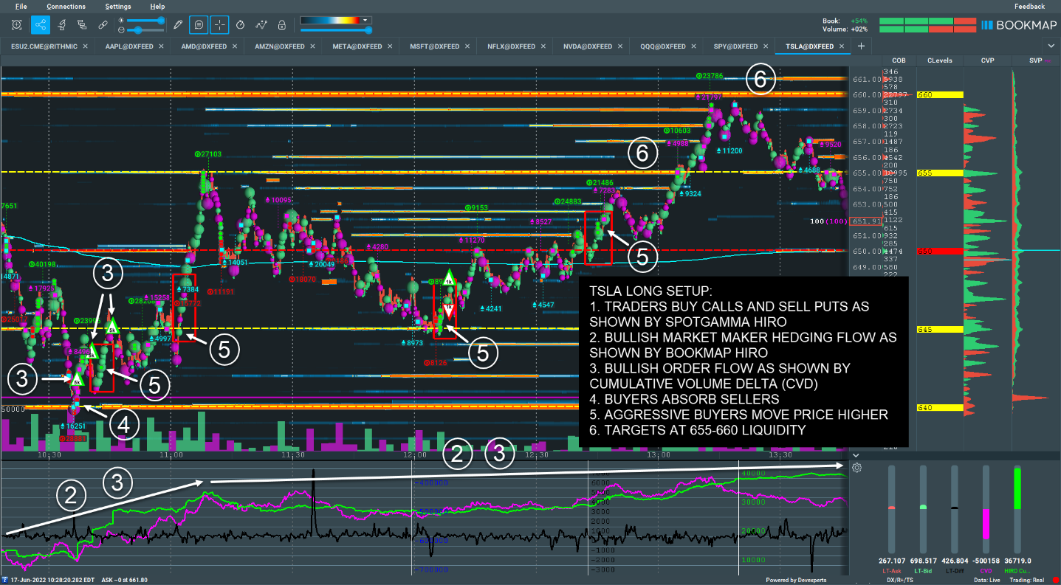1061x585 pixels.
Task: Switch to ESU2.CME@RITHMIC tab
Action: click(44, 46)
